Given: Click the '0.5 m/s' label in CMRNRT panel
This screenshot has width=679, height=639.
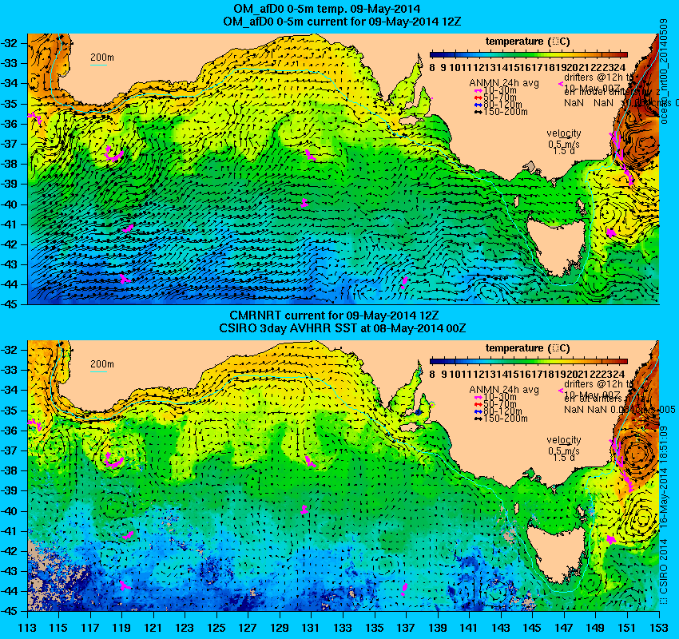Looking at the screenshot, I should [x=564, y=451].
